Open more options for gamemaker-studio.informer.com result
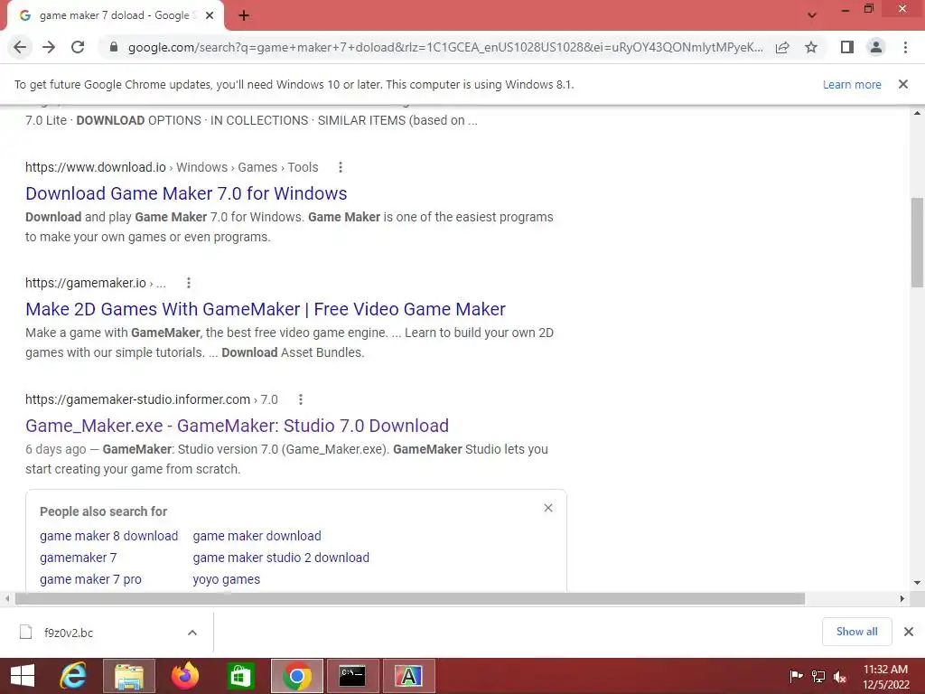 tap(301, 399)
